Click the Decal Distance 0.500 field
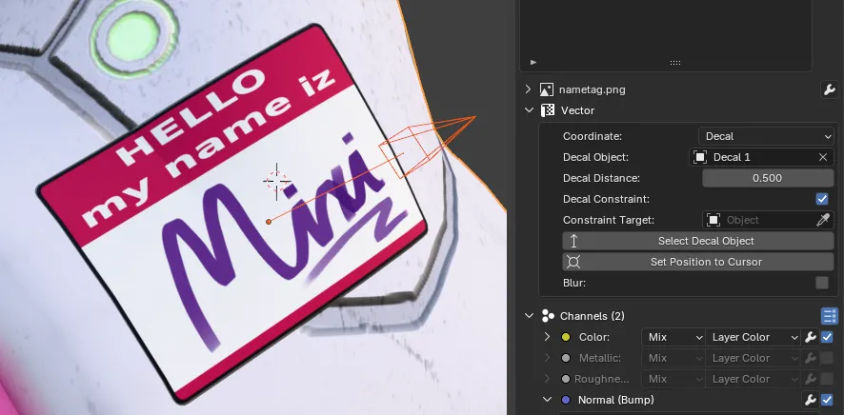The image size is (844, 415). coord(768,178)
